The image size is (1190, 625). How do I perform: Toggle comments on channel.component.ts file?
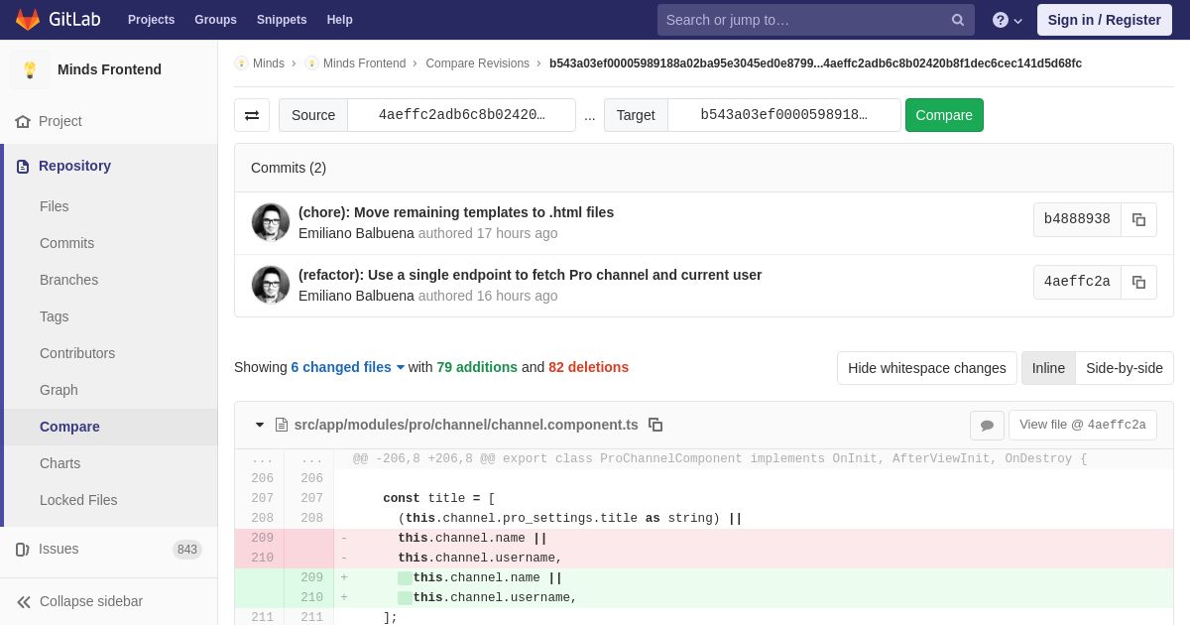tap(987, 426)
